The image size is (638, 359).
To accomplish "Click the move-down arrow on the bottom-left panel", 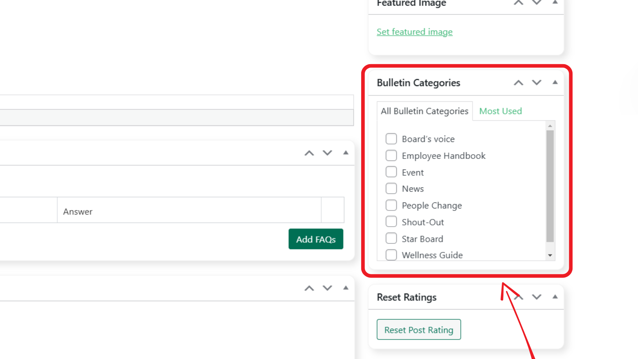I will pos(327,288).
